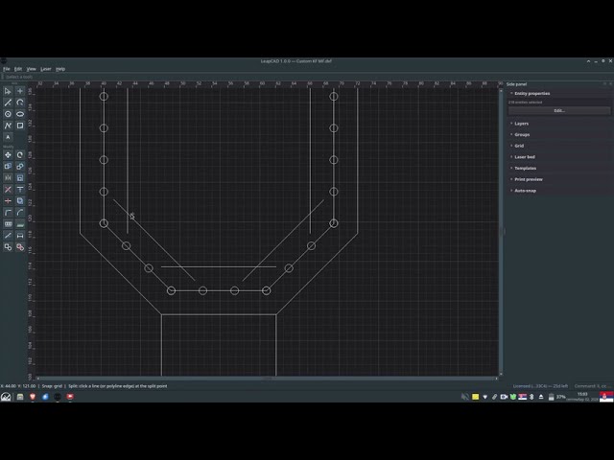Select the linked-circles tool beside Copy

pyautogui.click(x=20, y=166)
